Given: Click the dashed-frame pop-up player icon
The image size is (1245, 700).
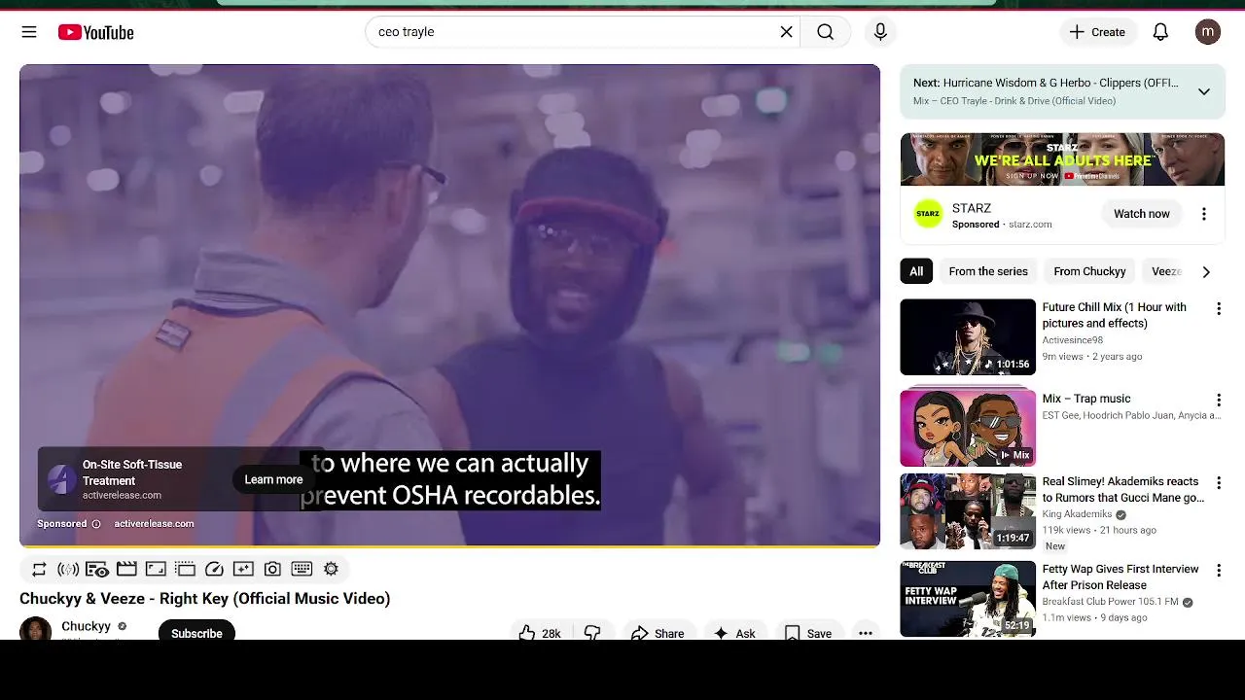Looking at the screenshot, I should click(x=185, y=569).
